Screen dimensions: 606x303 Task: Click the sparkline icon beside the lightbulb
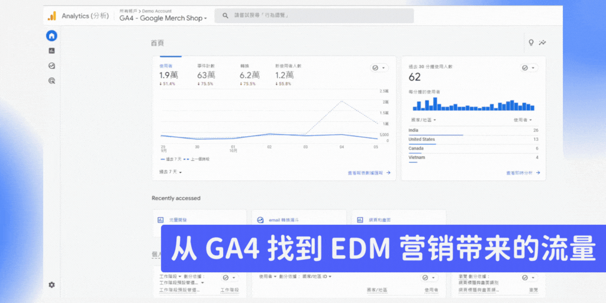click(x=543, y=43)
